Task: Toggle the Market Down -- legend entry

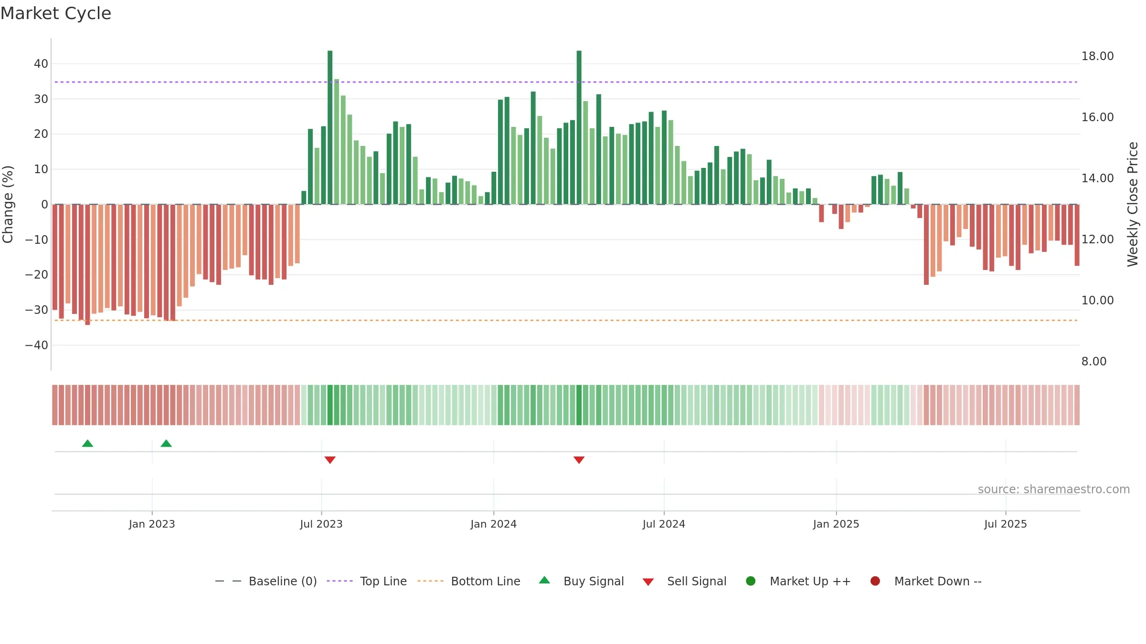Action: [x=926, y=581]
